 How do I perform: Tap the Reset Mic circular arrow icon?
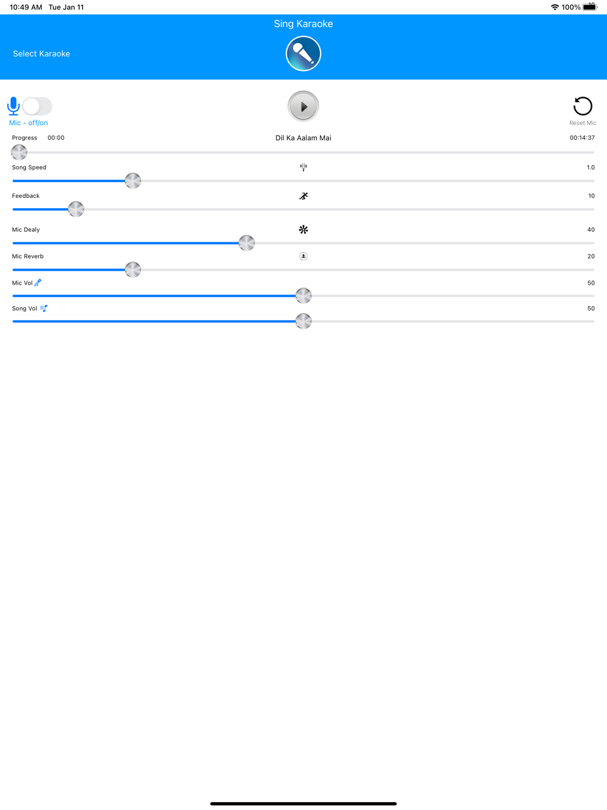coord(583,106)
